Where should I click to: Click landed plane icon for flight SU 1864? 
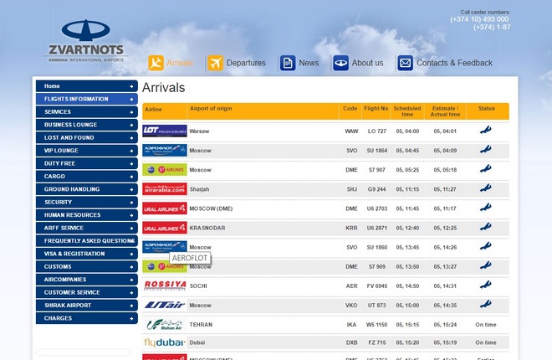[x=486, y=149]
